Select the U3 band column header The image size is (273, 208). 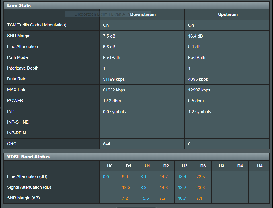point(221,166)
